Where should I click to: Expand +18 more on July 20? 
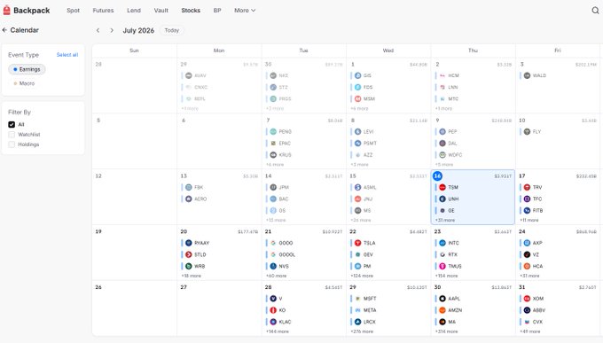coord(192,276)
